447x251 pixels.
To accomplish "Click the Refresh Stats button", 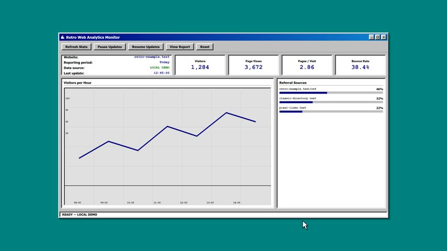I will pos(76,47).
